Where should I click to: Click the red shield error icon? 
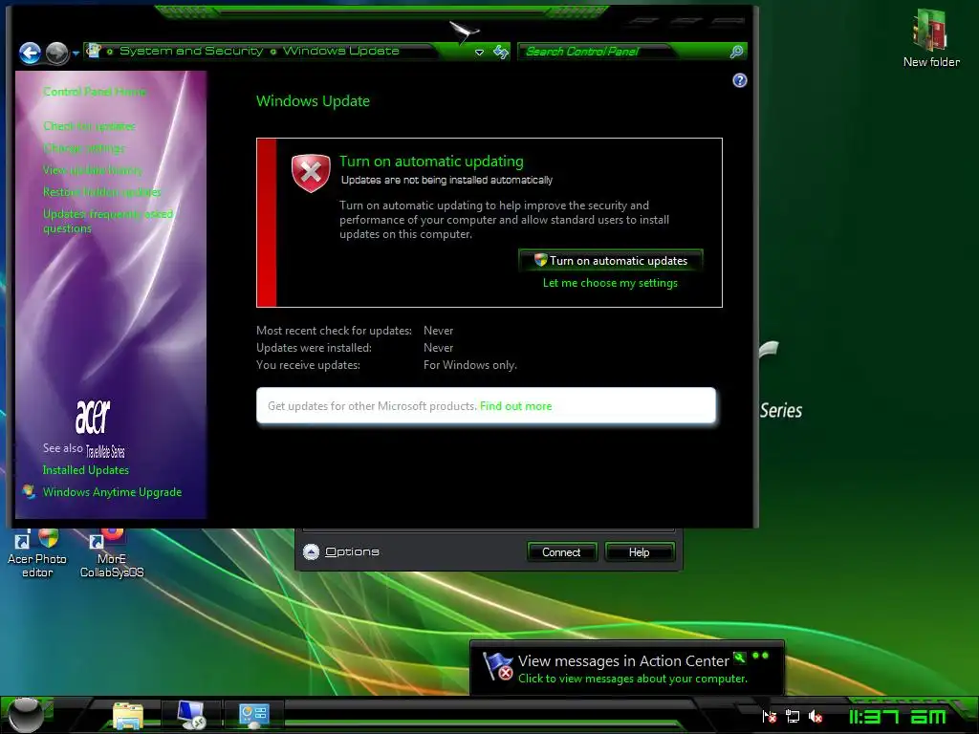click(x=311, y=173)
